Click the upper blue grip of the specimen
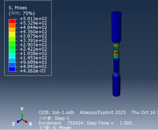 click(x=116, y=27)
